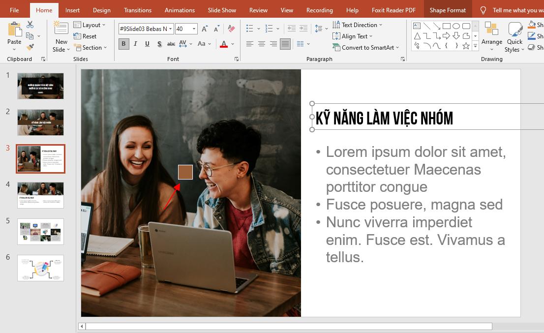Click the Arrange icon
Image resolution: width=544 pixels, height=333 pixels.
click(x=492, y=33)
